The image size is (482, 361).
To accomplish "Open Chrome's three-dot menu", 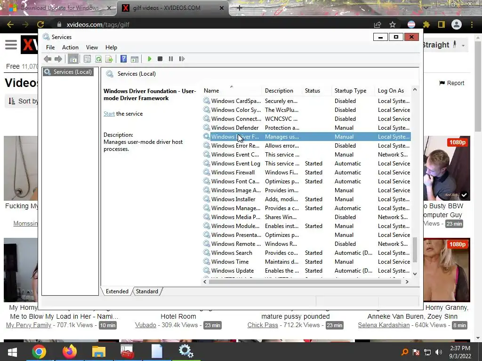I will (472, 24).
